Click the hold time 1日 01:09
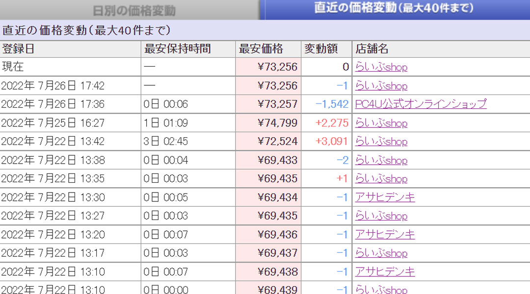Screen dimensions: 530x294 tap(165, 123)
